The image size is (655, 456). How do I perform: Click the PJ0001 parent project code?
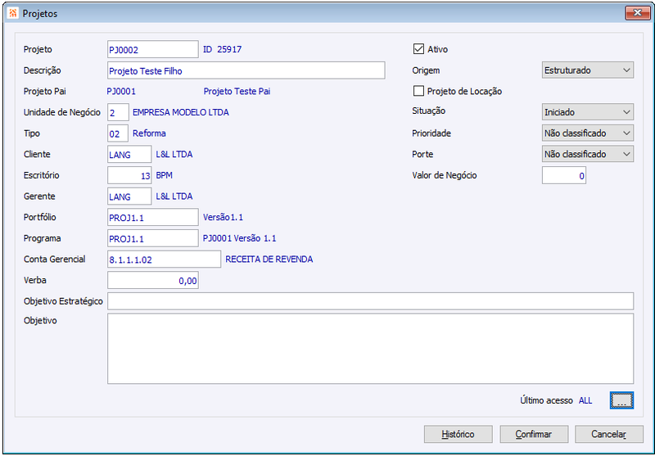(x=121, y=91)
